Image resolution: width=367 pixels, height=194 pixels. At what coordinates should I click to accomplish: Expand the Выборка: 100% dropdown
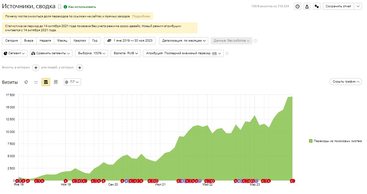(x=92, y=53)
